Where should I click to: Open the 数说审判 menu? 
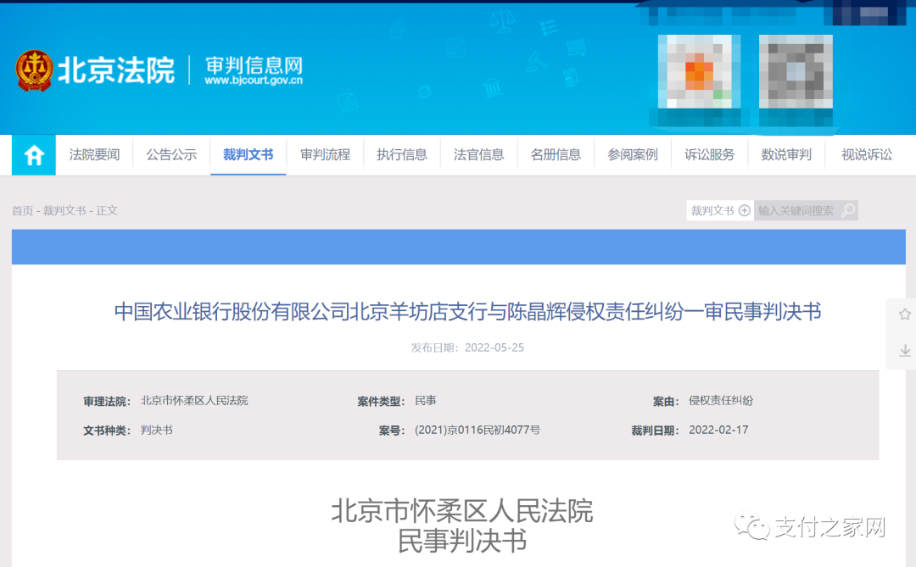point(786,155)
